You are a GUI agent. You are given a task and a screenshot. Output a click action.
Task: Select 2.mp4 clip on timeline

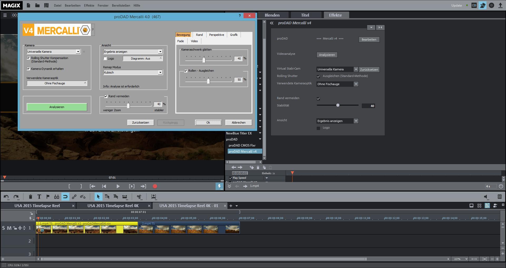click(x=189, y=228)
